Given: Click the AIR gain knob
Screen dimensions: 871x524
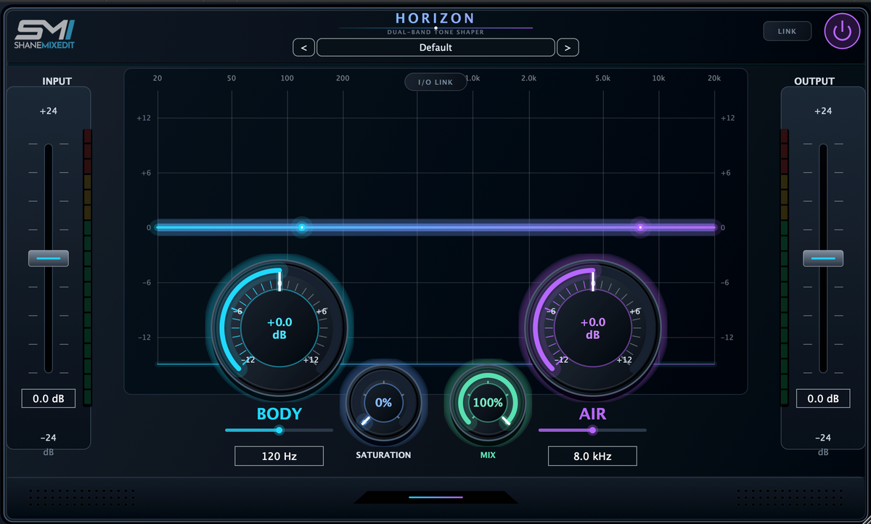Looking at the screenshot, I should [x=592, y=327].
